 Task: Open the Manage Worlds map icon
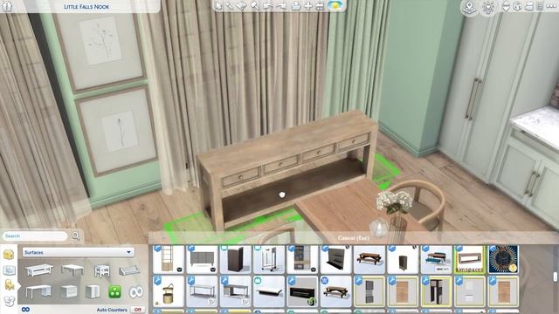[470, 7]
